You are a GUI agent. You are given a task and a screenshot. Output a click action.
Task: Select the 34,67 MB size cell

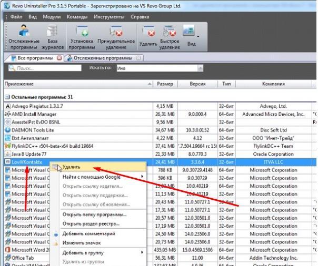click(165, 130)
